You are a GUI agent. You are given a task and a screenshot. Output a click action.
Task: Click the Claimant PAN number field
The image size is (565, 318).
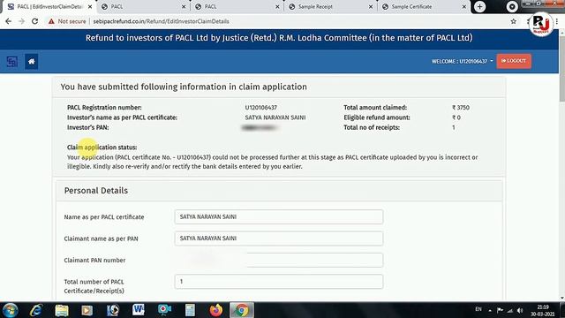tap(279, 260)
